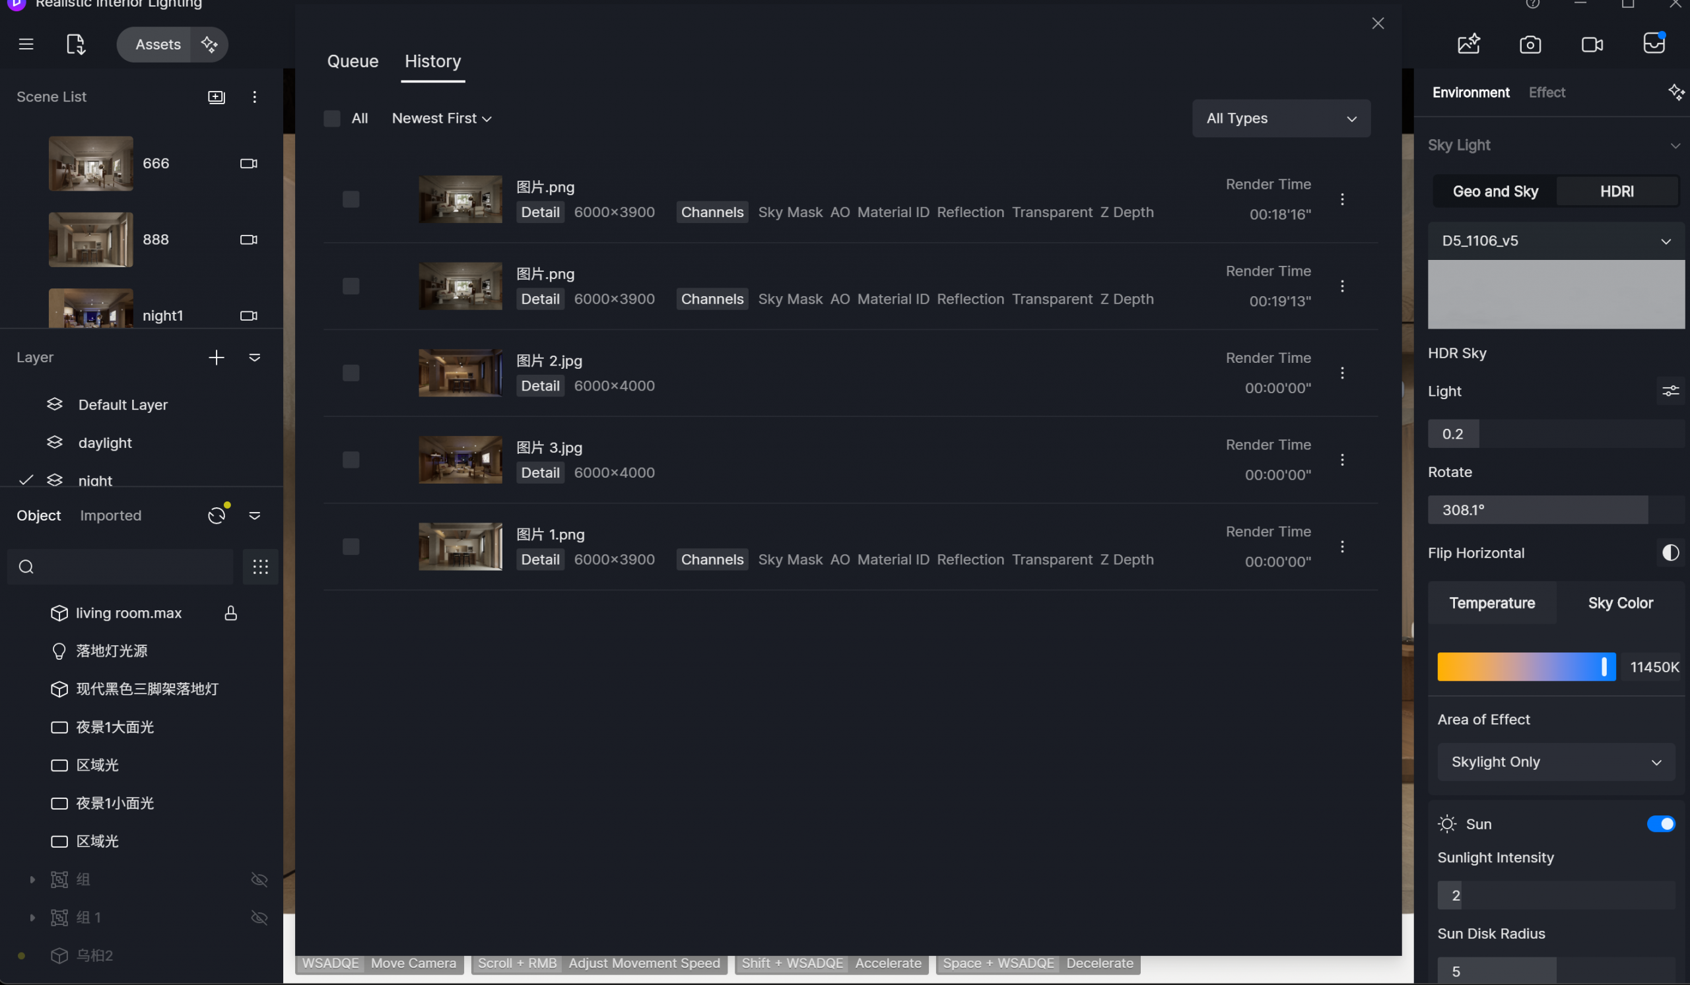Open the object grid view icon
1690x985 pixels.
click(x=260, y=567)
